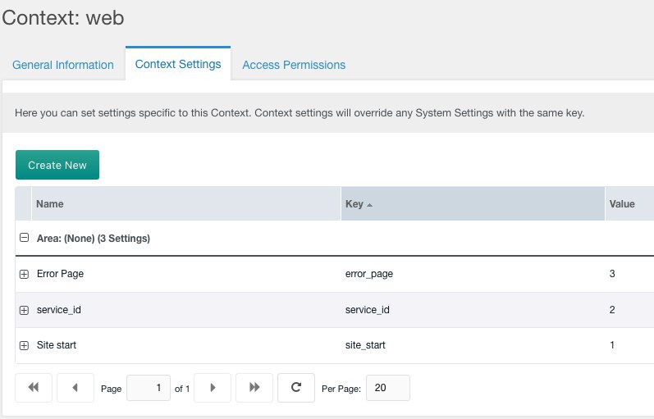Sort by the Key column header
Image resolution: width=654 pixels, height=419 pixels.
(473, 204)
